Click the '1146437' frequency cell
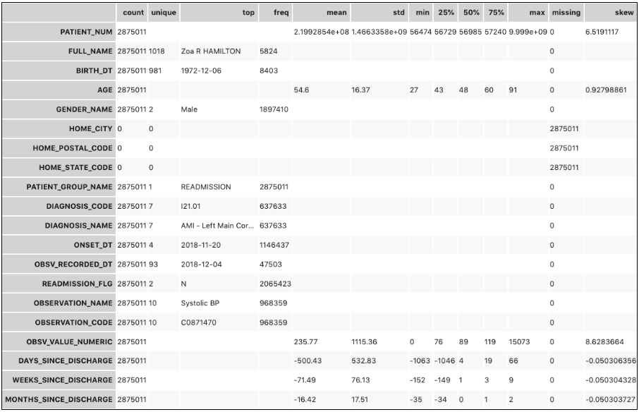The image size is (639, 412). click(x=274, y=245)
